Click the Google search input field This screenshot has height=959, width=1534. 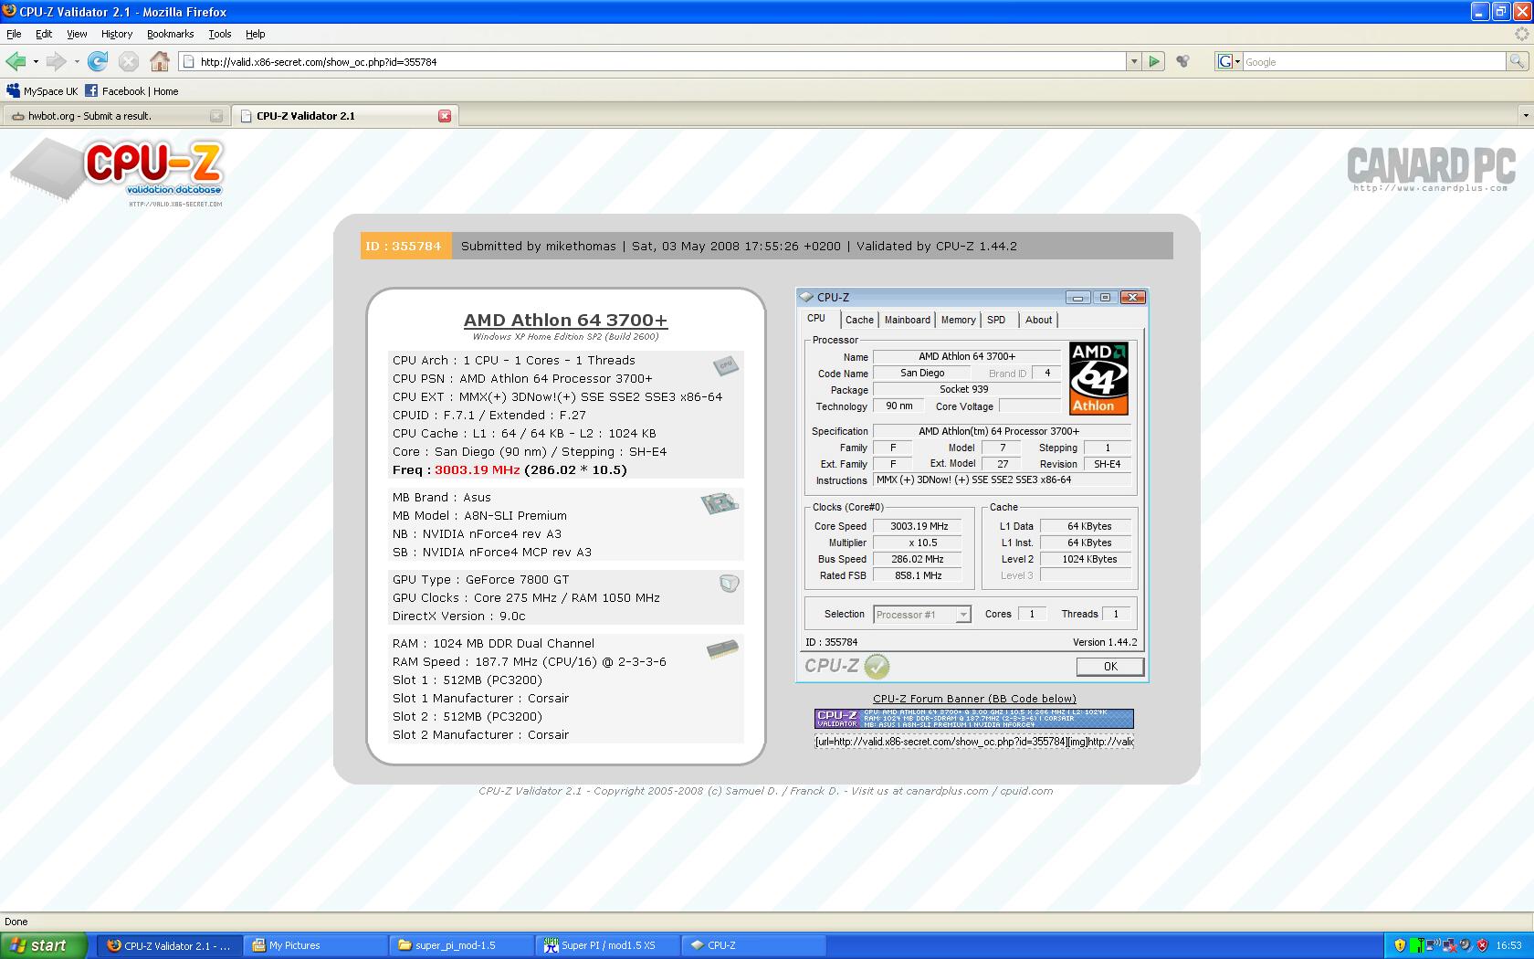(1373, 61)
